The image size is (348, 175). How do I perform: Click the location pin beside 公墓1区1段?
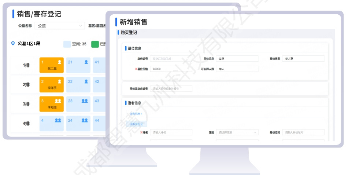click(13, 43)
